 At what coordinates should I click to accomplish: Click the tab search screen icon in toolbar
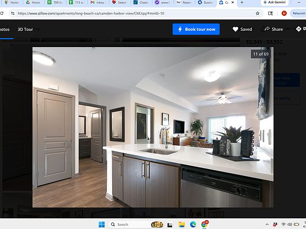(270, 13)
